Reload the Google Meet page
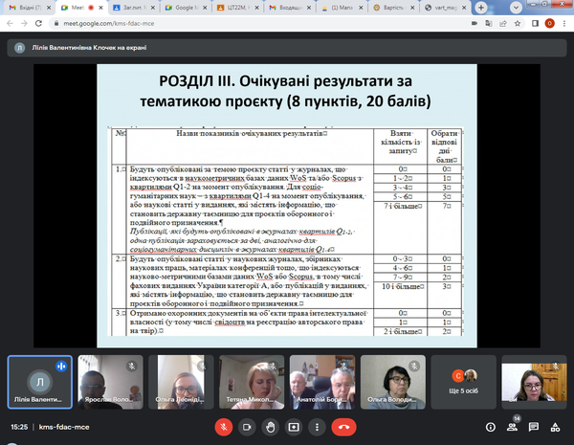Screen dimensions: 574x445 click(44, 24)
